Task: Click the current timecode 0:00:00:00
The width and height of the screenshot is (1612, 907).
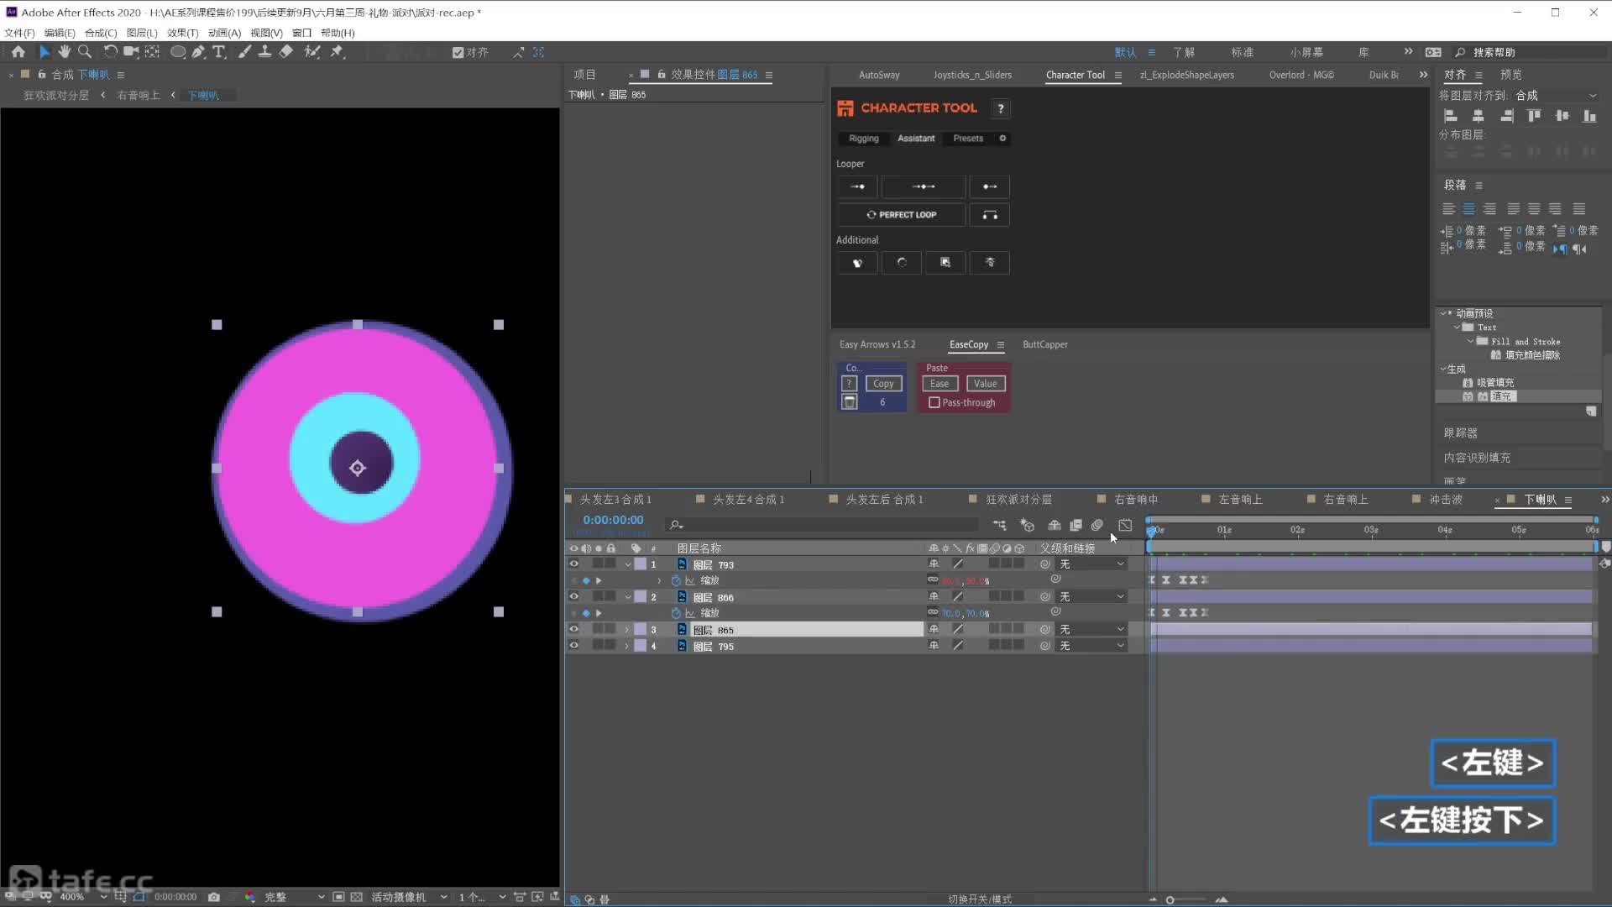Action: (613, 521)
